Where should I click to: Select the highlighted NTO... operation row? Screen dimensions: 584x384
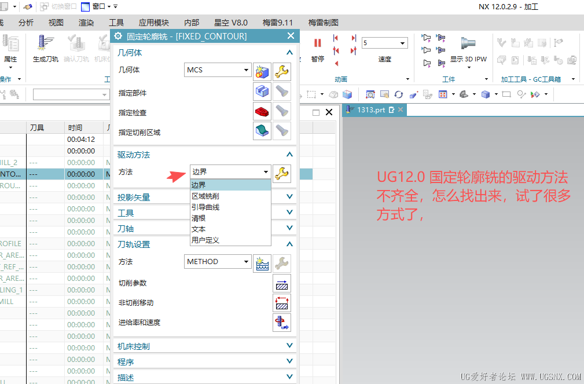(156, 174)
